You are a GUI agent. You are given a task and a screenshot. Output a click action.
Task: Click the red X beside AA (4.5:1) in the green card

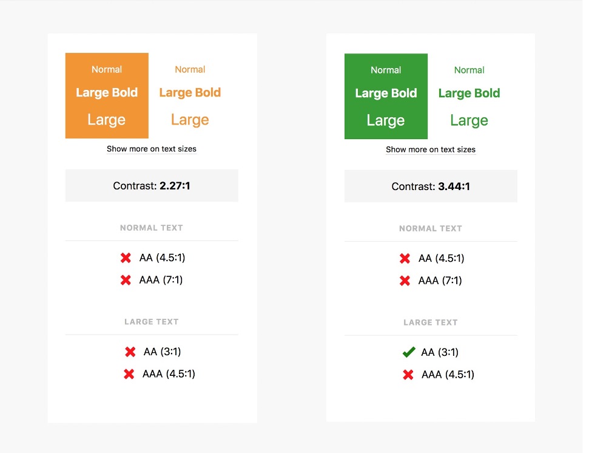click(405, 259)
